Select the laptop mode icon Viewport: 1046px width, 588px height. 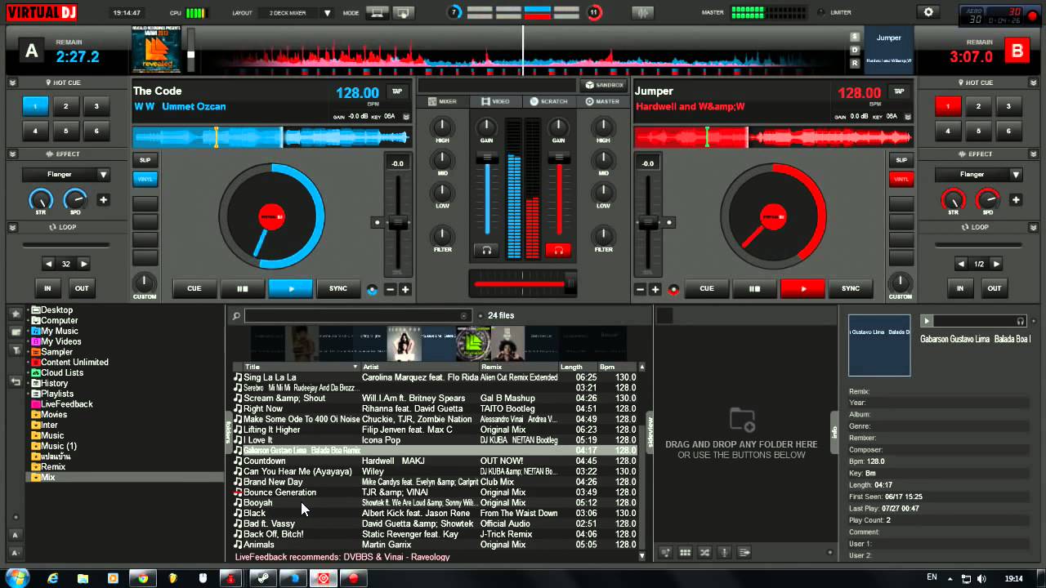coord(377,12)
